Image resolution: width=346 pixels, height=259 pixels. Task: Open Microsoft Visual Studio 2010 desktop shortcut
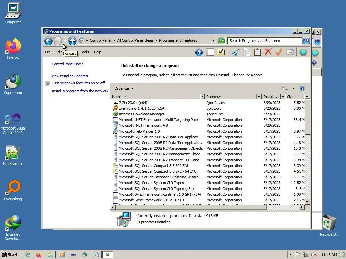[13, 123]
